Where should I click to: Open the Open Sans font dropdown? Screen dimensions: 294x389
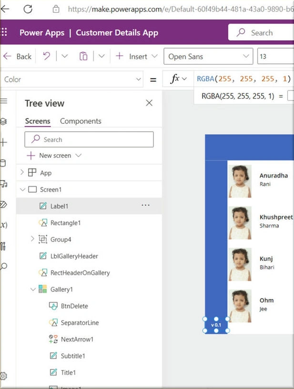click(x=208, y=56)
